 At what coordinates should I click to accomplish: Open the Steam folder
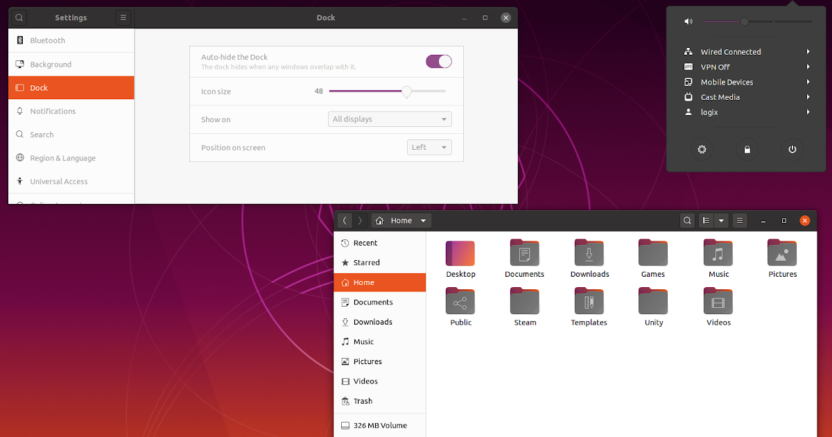(x=525, y=307)
